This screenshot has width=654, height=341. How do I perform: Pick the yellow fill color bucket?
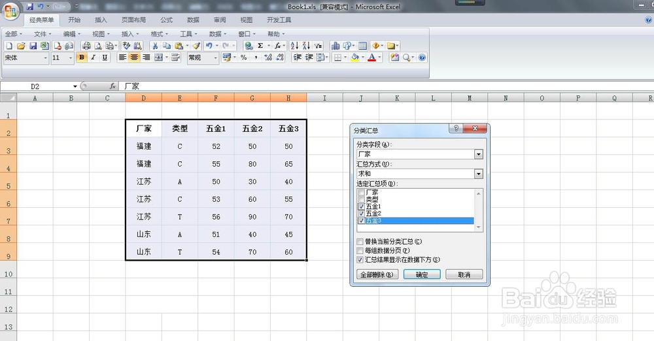pyautogui.click(x=354, y=57)
